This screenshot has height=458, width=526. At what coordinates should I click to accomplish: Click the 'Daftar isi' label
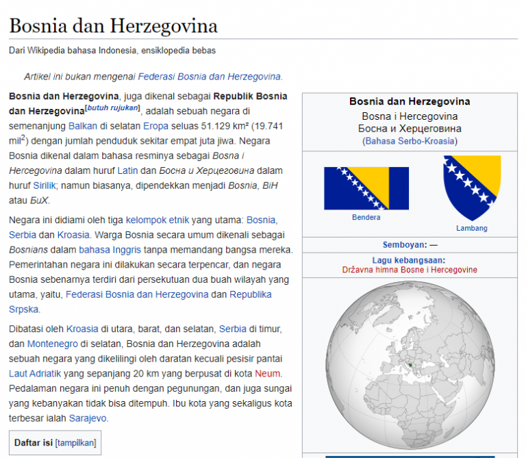click(34, 443)
